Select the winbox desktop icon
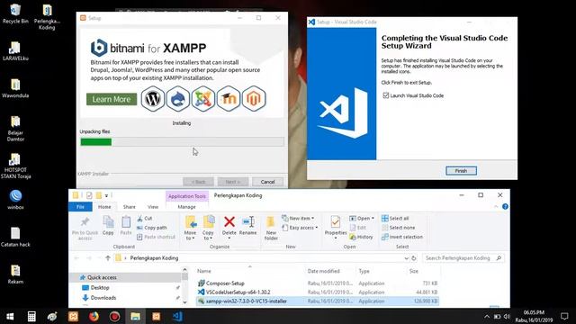Viewport: 576px width, 324px height. pyautogui.click(x=15, y=200)
